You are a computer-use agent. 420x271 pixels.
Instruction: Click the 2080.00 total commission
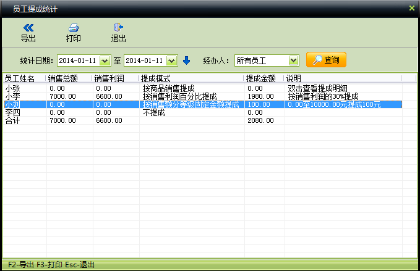tap(260, 120)
